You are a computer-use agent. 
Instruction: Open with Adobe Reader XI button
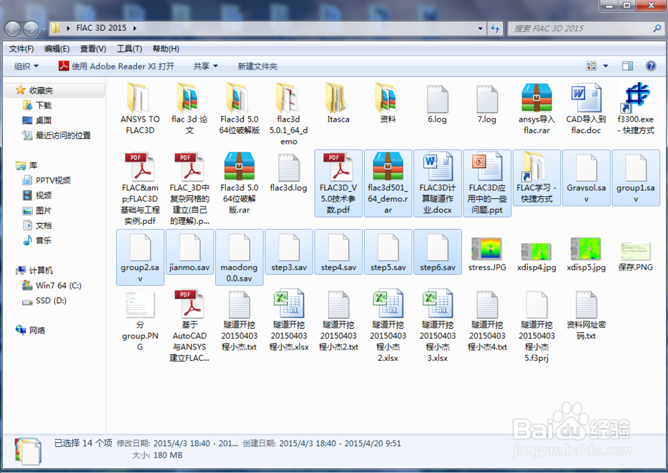pos(116,66)
